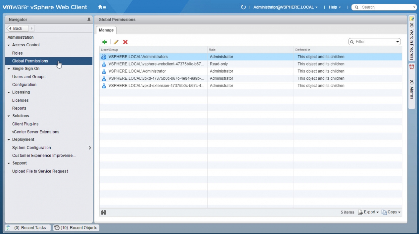The width and height of the screenshot is (419, 234).
Task: Click the green Add permission plus icon
Action: click(104, 42)
